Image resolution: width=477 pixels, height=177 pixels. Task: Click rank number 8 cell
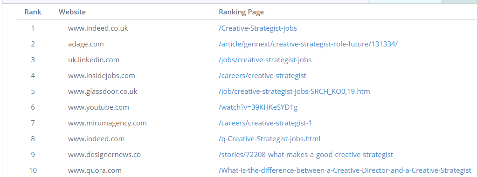[33, 139]
